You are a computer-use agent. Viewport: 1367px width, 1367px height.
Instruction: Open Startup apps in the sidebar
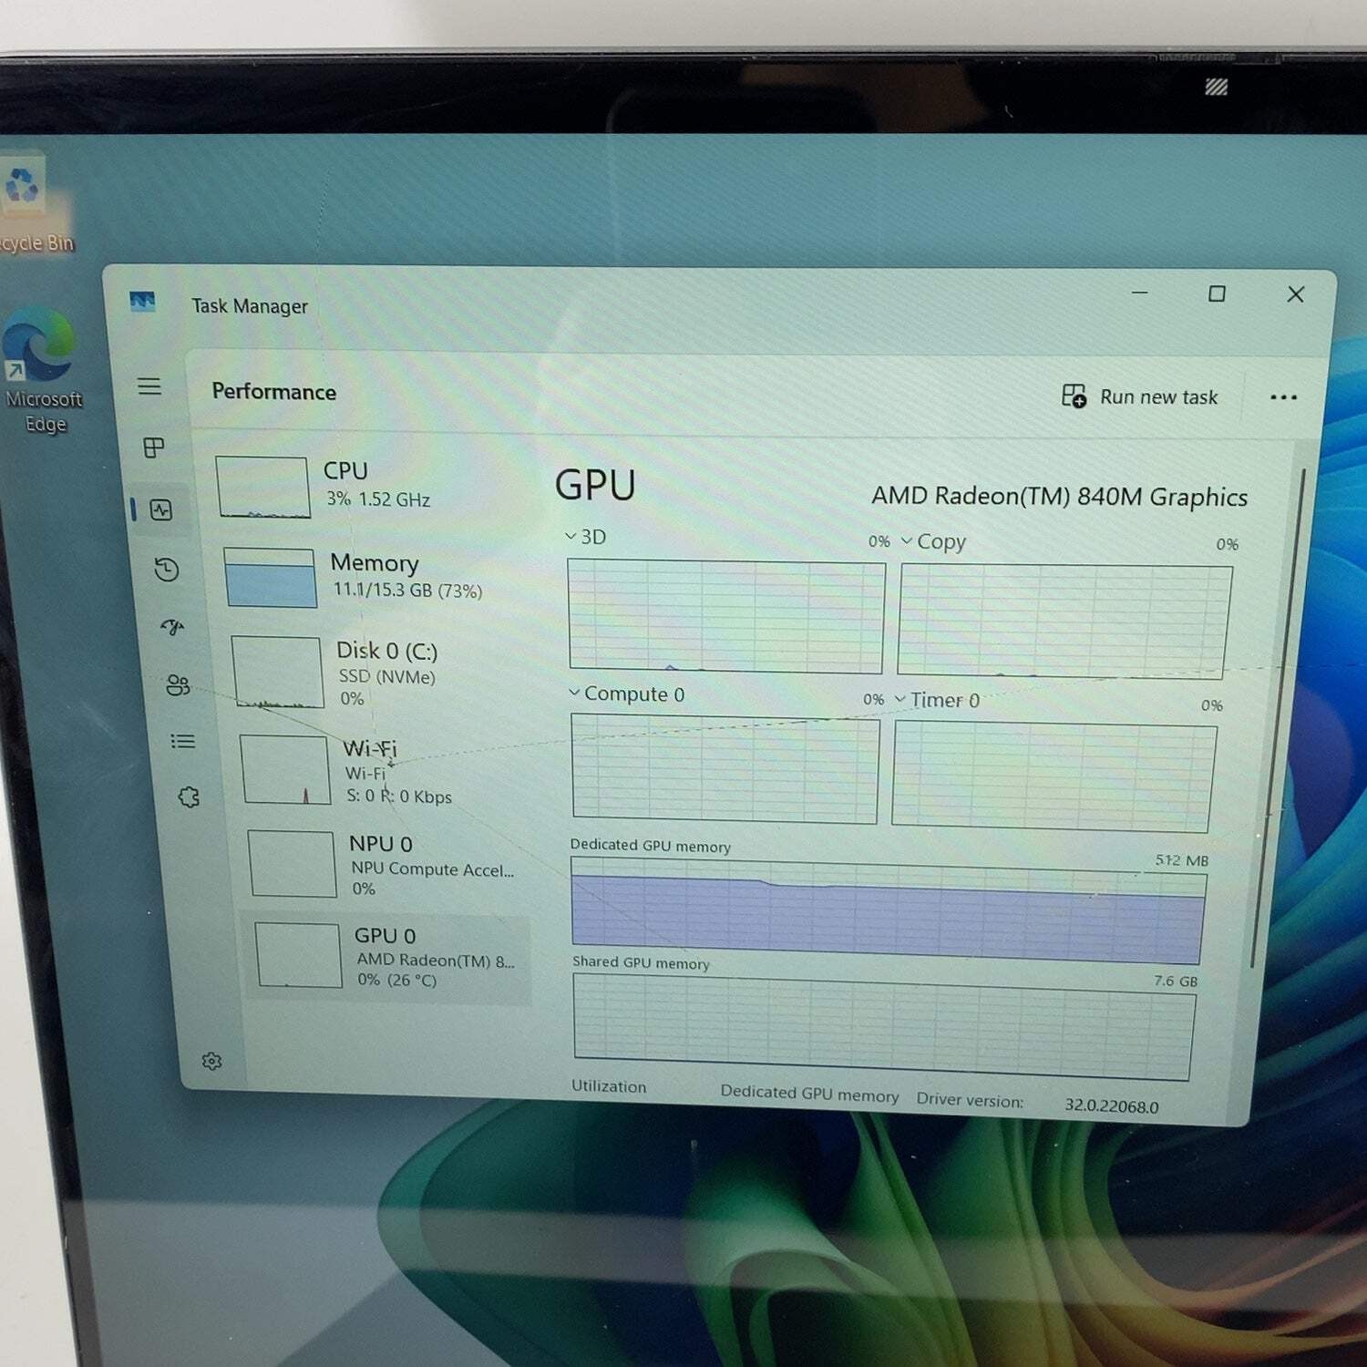(x=172, y=627)
